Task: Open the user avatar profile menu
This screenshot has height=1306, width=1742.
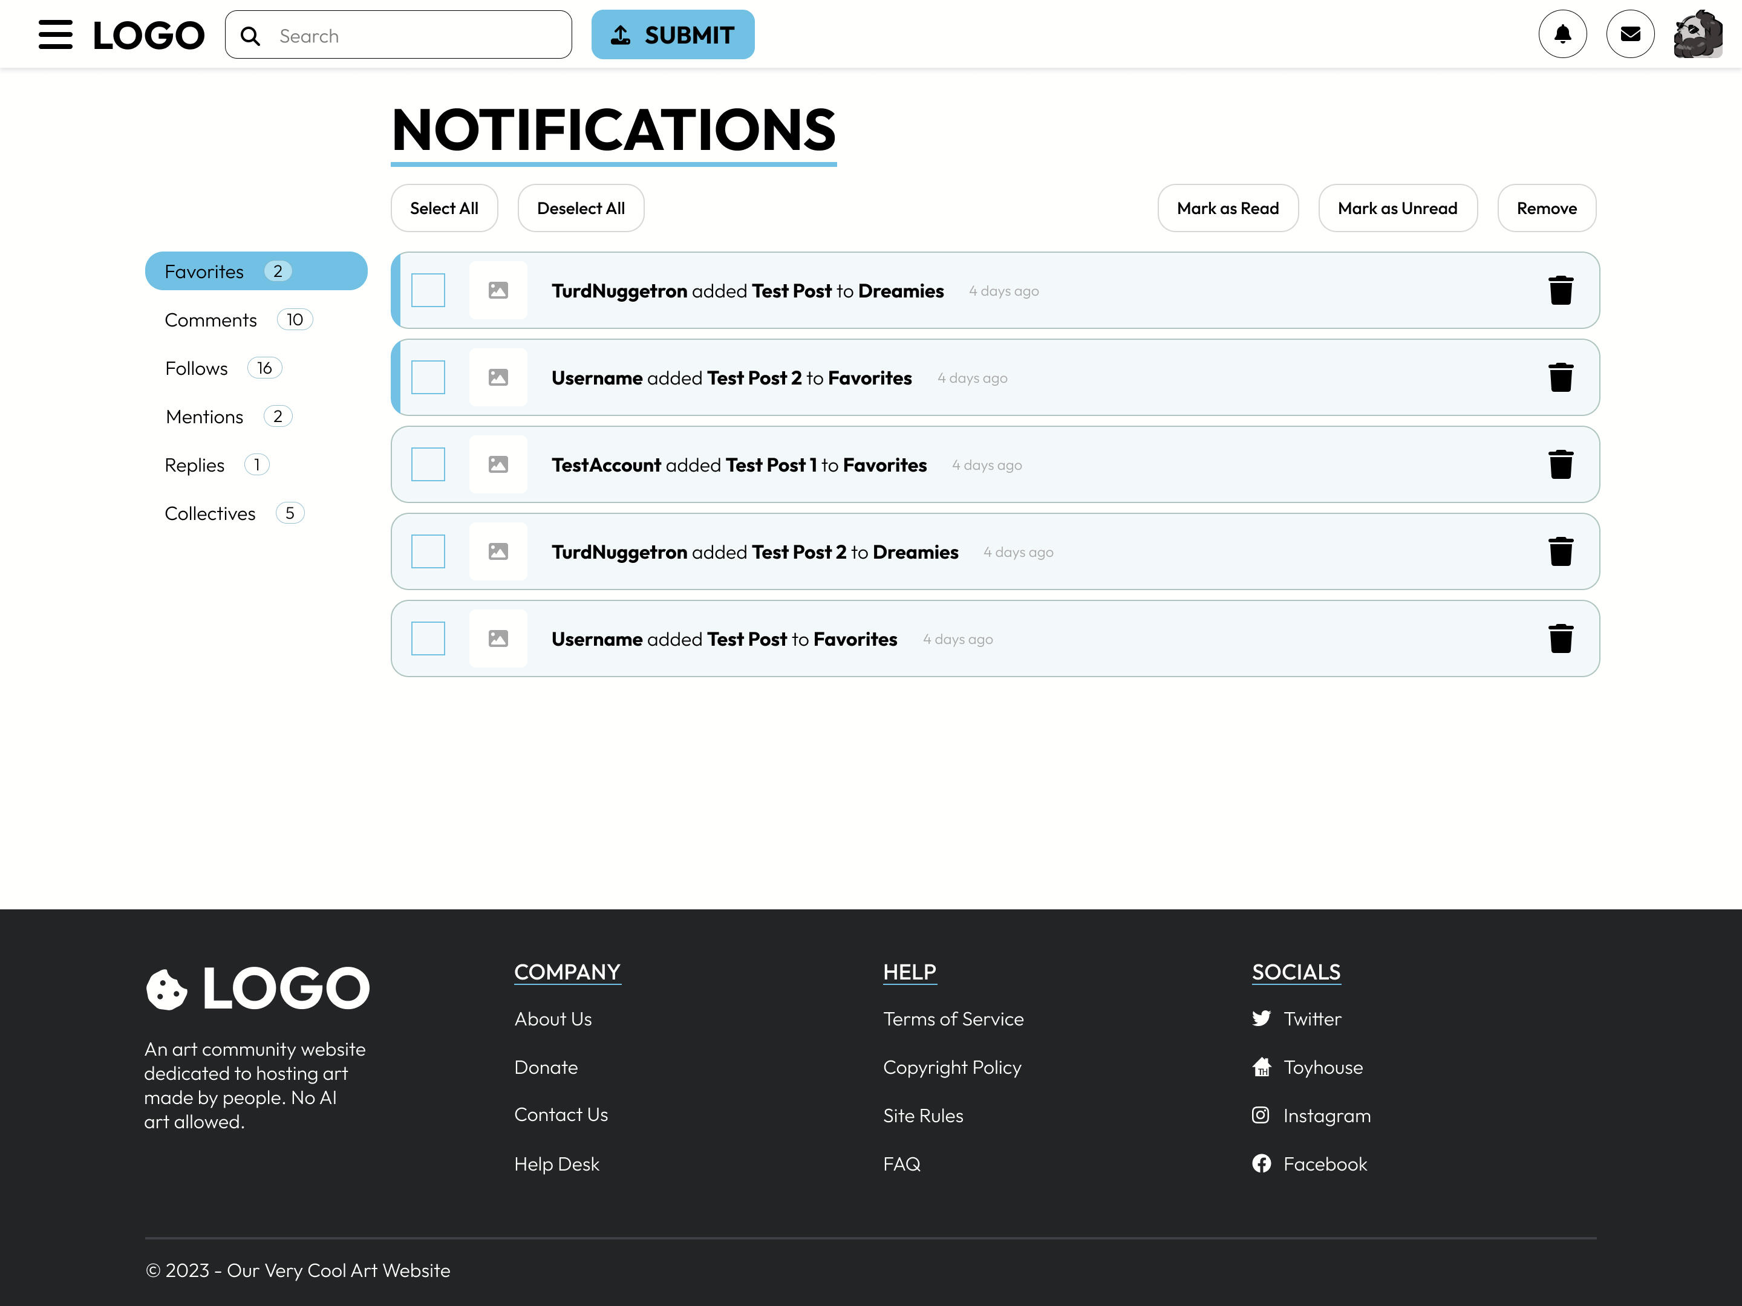Action: coord(1698,34)
